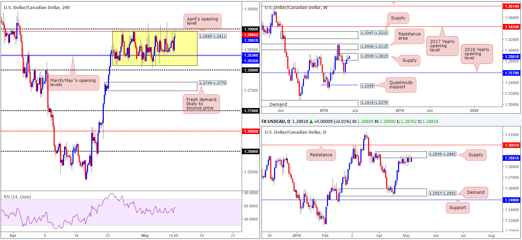
Task: Click the 'RSI (14, close)' indicator label
Action: point(17,197)
